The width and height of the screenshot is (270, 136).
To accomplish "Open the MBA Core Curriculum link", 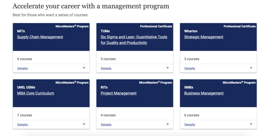I will coord(36,93).
